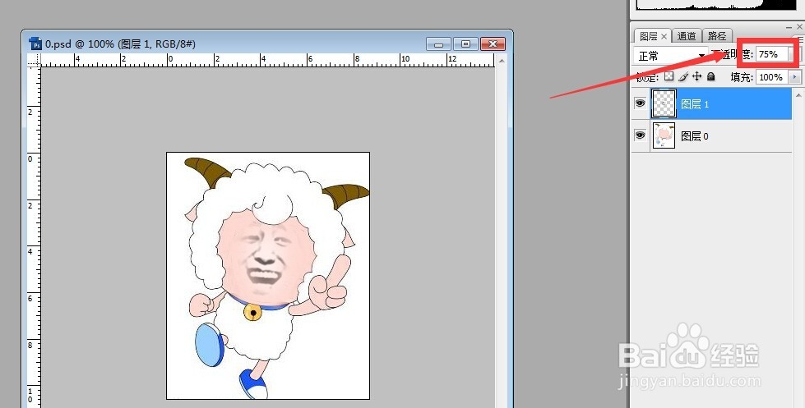Toggle lock position move icon

coord(696,76)
